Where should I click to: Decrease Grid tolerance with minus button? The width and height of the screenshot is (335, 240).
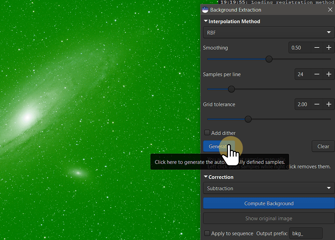click(x=317, y=104)
